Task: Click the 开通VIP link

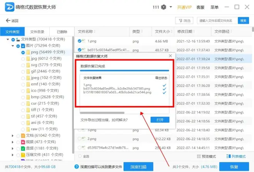Action: [x=184, y=7]
